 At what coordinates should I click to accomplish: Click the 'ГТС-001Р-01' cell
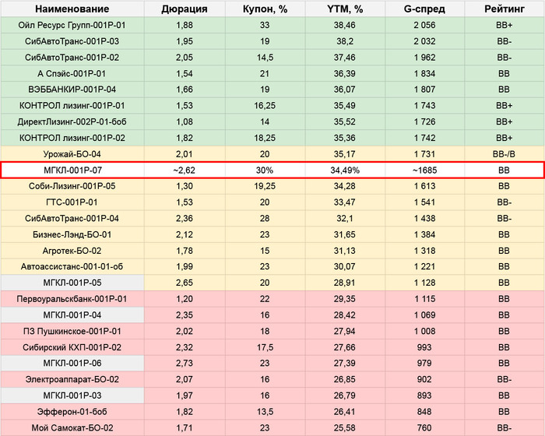click(x=72, y=202)
